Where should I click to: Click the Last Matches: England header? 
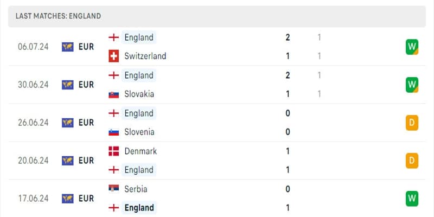58,16
